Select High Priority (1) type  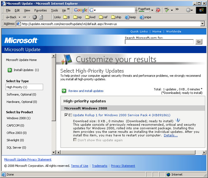tap(24, 87)
